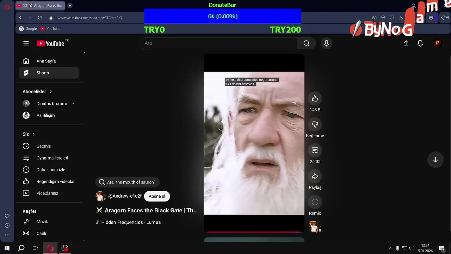Go to Ana Sayfa in sidebar
Viewport: 451px width, 254px height.
pos(49,61)
